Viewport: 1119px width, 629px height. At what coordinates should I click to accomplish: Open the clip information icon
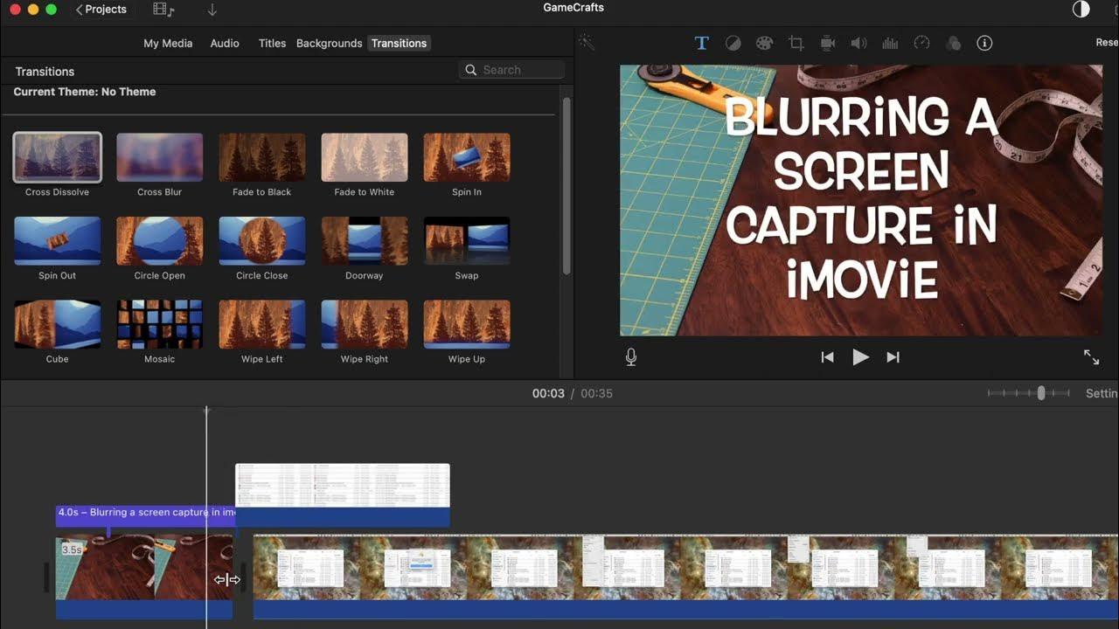(x=984, y=43)
